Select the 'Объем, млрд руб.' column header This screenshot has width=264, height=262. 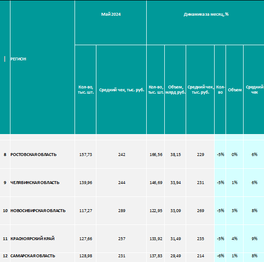(x=175, y=90)
